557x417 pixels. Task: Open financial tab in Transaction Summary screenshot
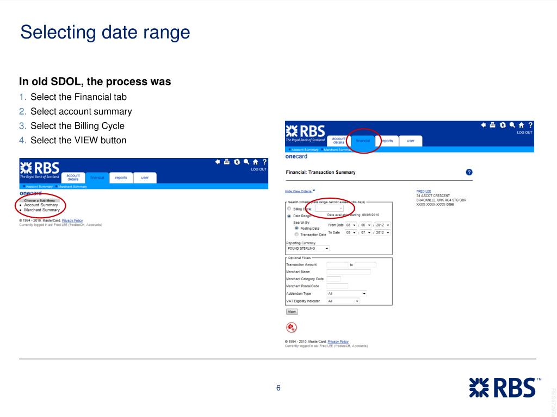[363, 141]
